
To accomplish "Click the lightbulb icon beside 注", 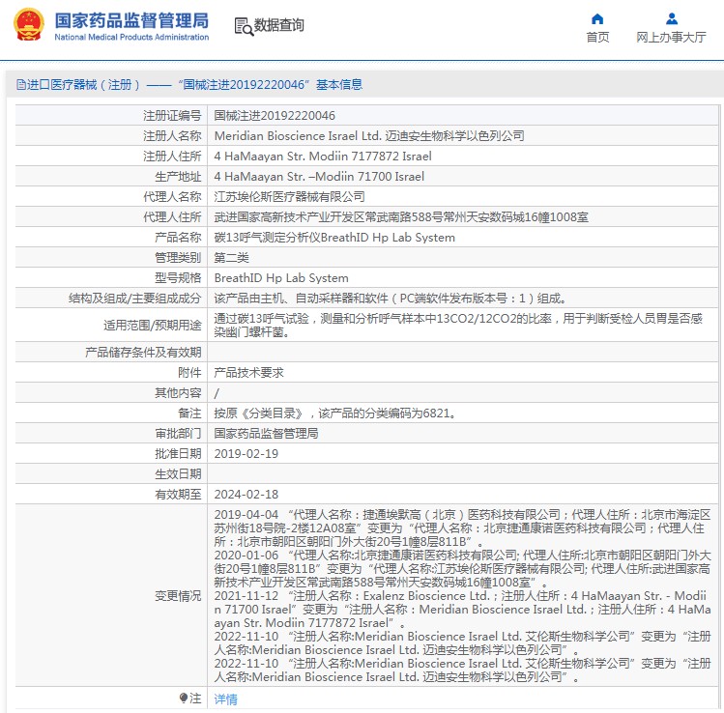I will point(184,698).
